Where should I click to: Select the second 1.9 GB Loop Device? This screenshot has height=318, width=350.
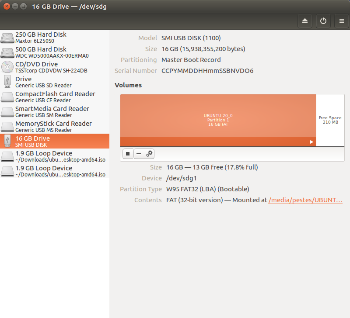pos(55,171)
